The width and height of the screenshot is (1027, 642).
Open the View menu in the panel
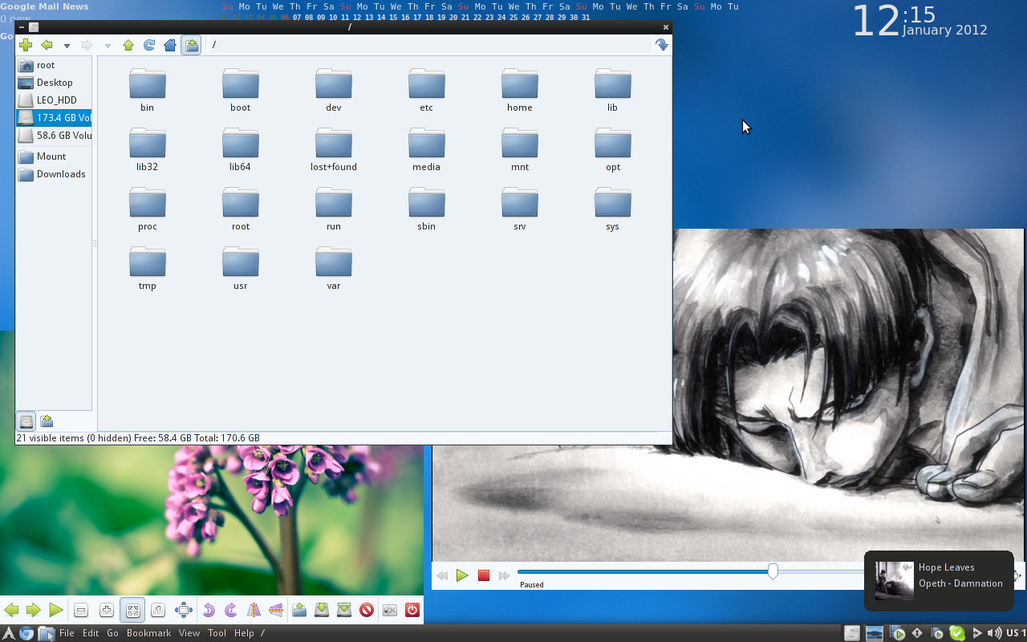point(189,633)
